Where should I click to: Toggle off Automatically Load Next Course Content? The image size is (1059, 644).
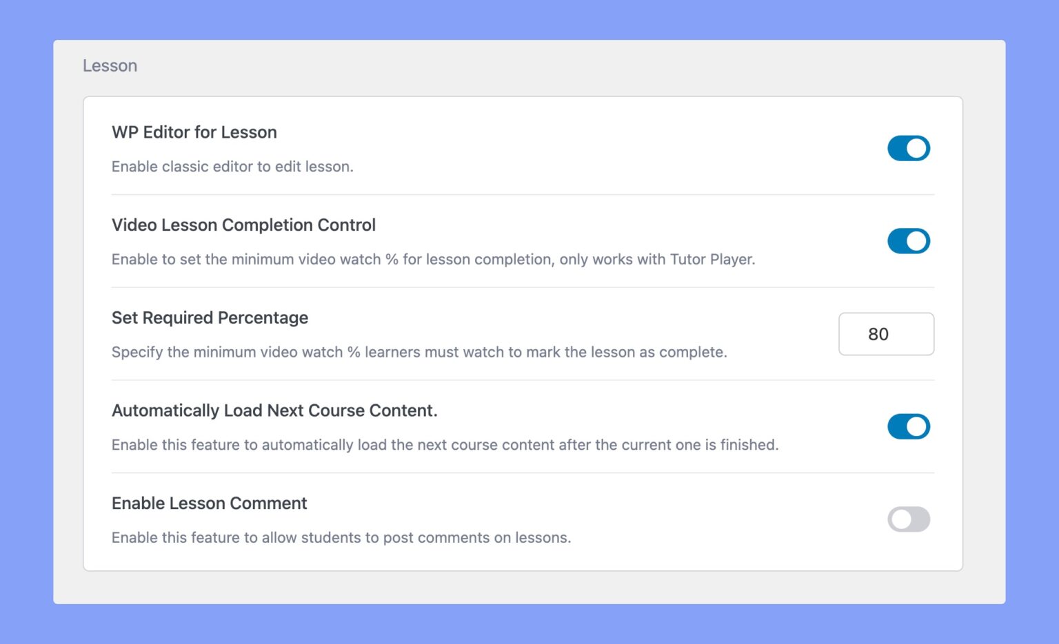click(908, 426)
